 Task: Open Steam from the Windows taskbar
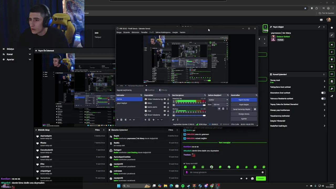[x=188, y=186]
